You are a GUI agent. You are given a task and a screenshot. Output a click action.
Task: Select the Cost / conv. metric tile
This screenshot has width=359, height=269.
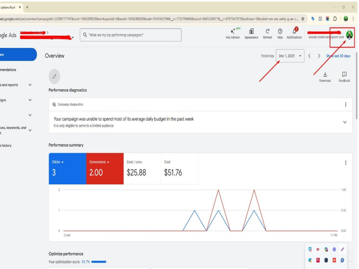tap(142, 169)
